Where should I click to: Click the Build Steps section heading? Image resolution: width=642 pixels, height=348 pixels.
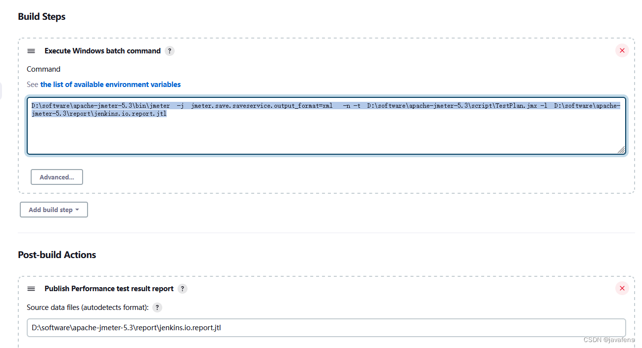pos(42,16)
